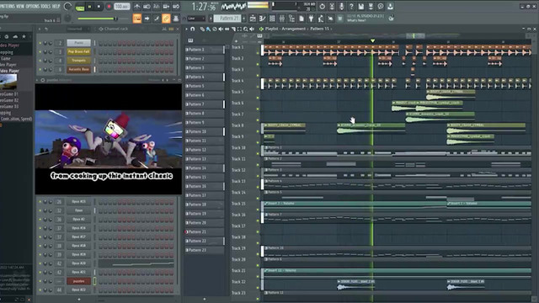Stop playback with the stop button

pos(99,7)
